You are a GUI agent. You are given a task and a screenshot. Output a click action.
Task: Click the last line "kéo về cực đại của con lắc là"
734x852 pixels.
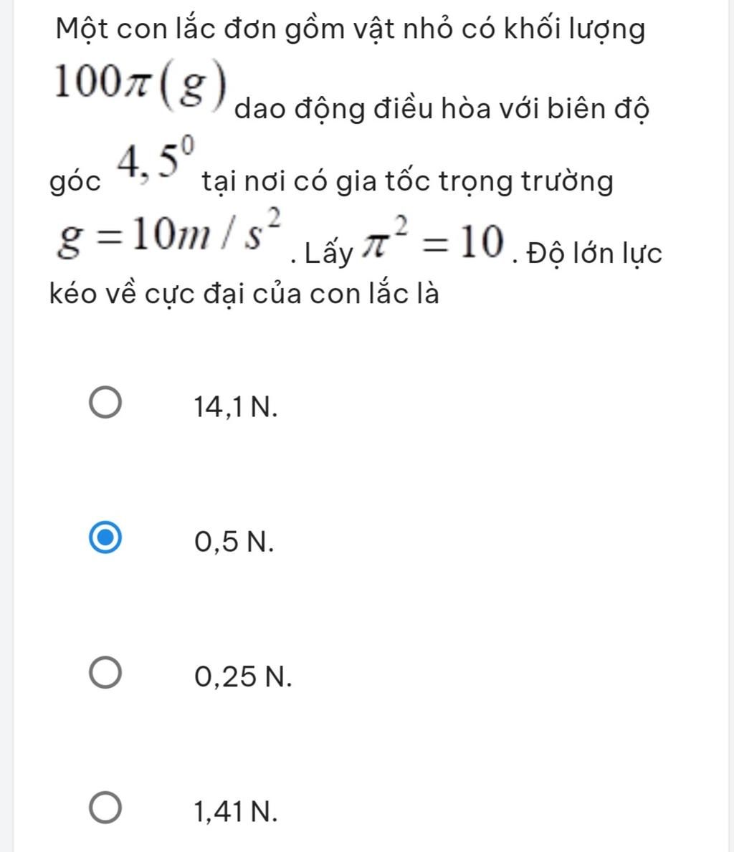pos(244,293)
